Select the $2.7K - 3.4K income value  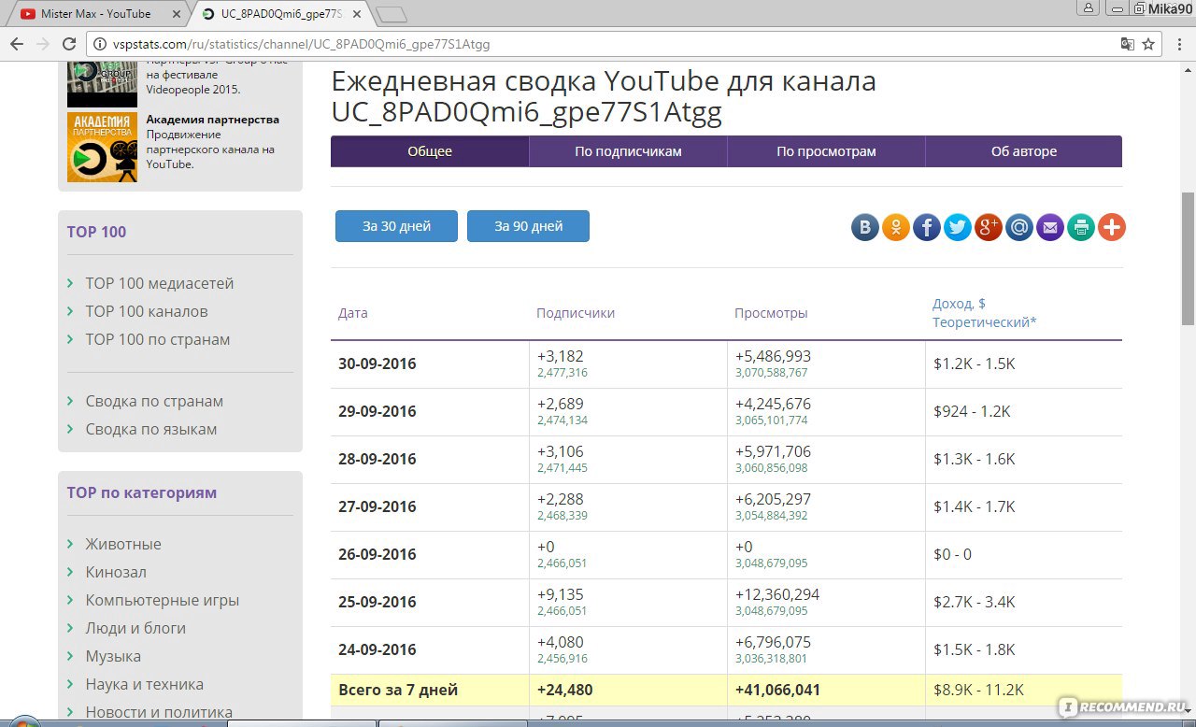[975, 602]
